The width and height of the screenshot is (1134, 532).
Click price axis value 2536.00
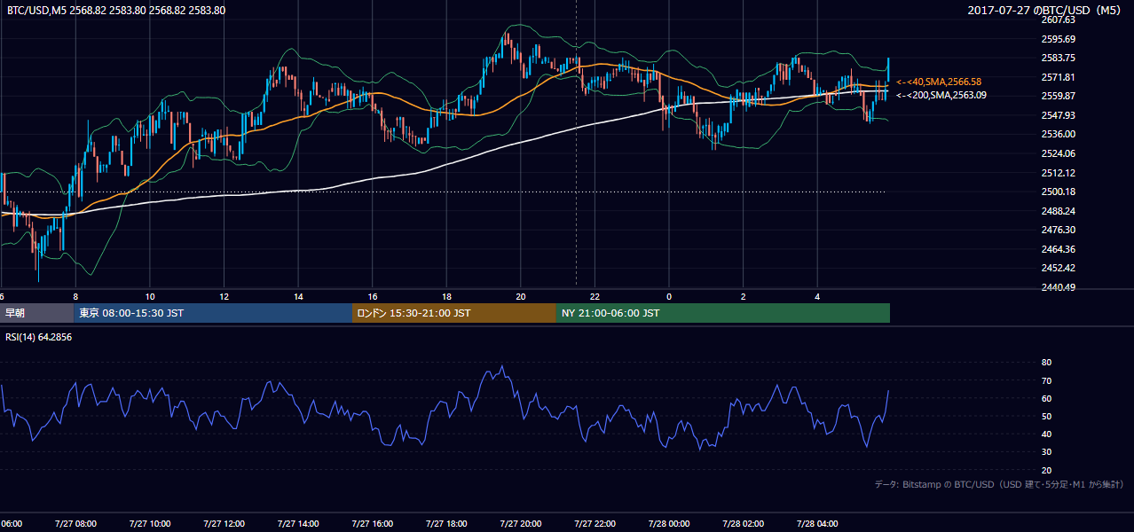pos(1058,134)
